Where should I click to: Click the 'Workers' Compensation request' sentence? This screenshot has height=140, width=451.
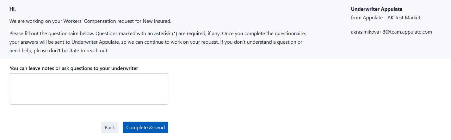coord(90,21)
